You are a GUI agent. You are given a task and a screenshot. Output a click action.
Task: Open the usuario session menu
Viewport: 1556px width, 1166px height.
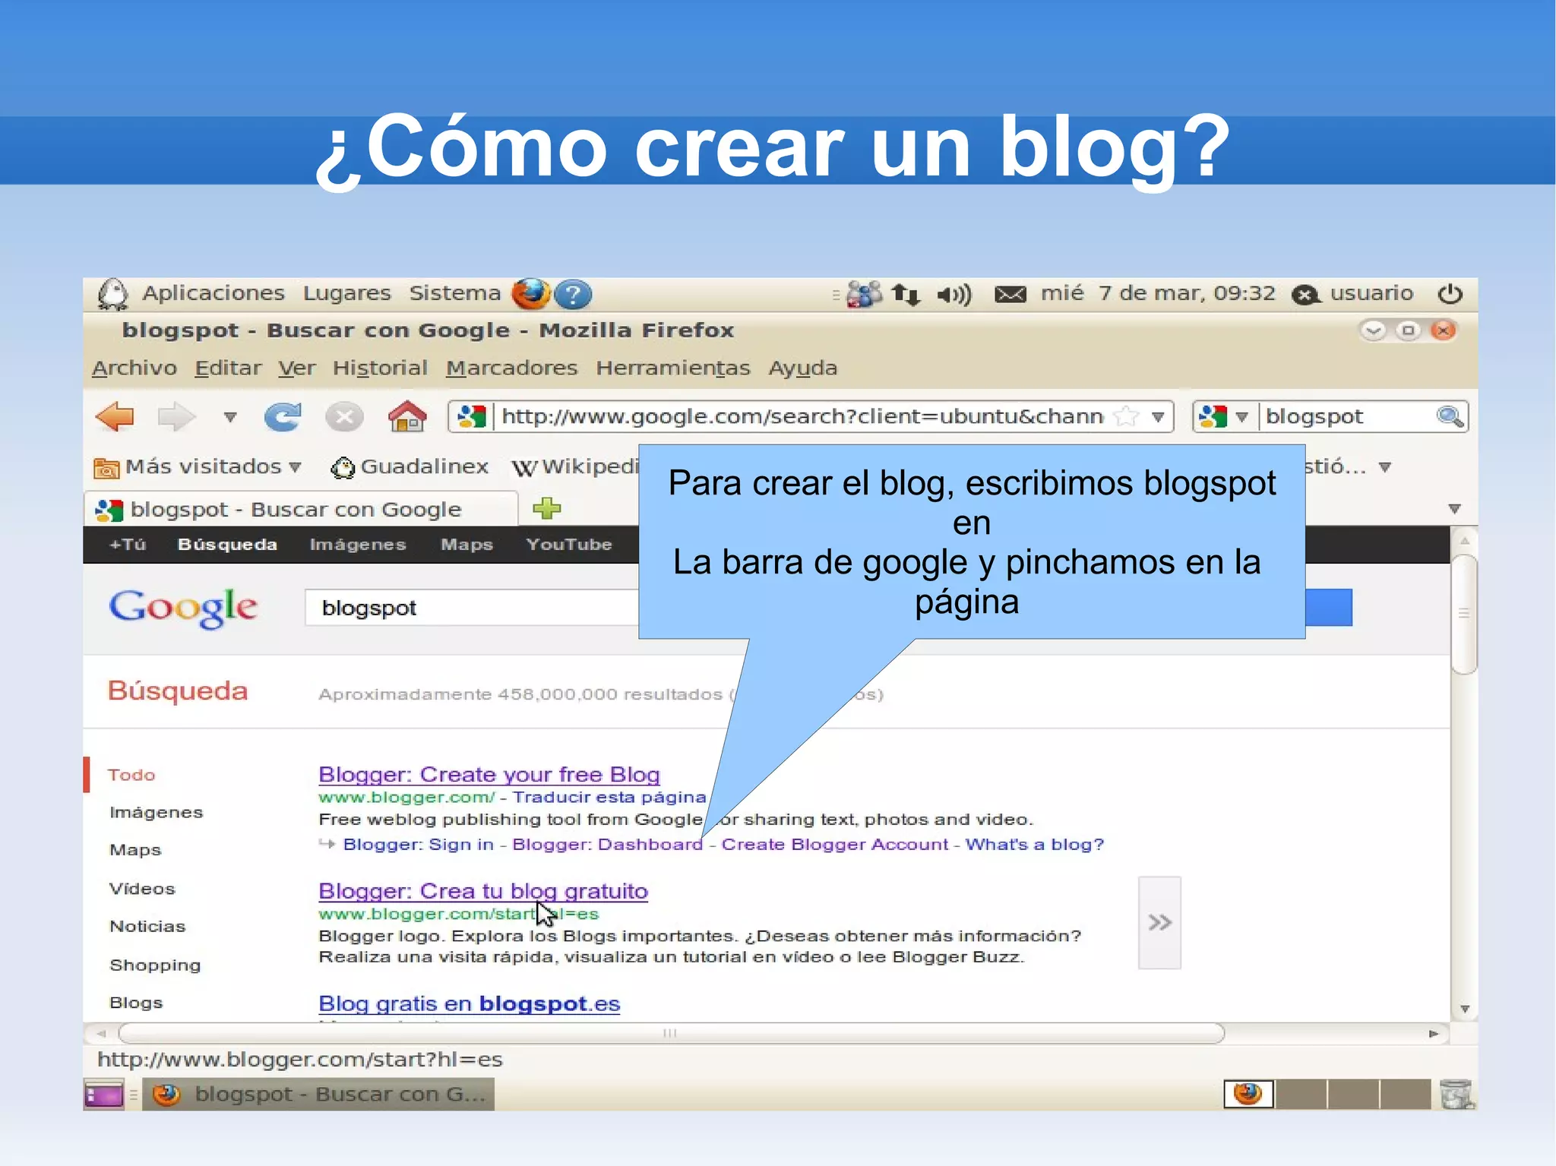click(1353, 293)
